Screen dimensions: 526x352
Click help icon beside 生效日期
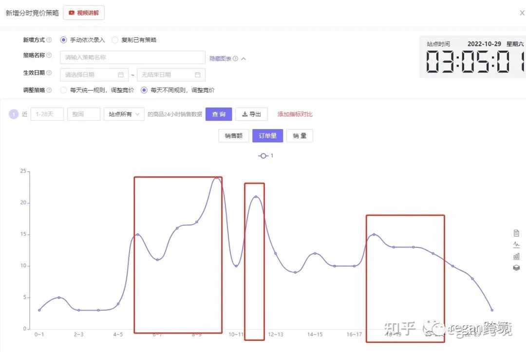pyautogui.click(x=49, y=73)
